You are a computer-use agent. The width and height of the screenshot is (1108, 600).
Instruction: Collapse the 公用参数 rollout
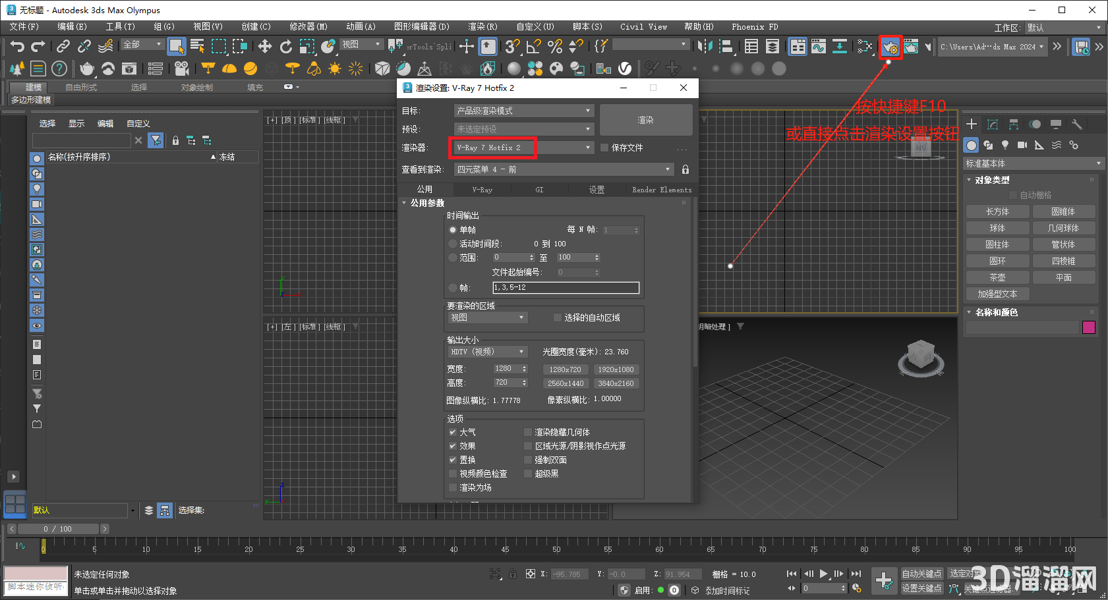pos(404,203)
